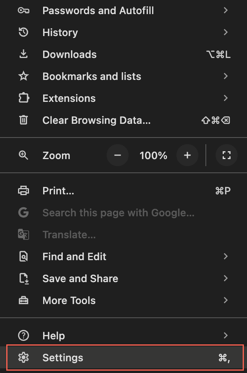Image resolution: width=247 pixels, height=373 pixels.
Task: Click the printer icon beside Print
Action: 24,190
